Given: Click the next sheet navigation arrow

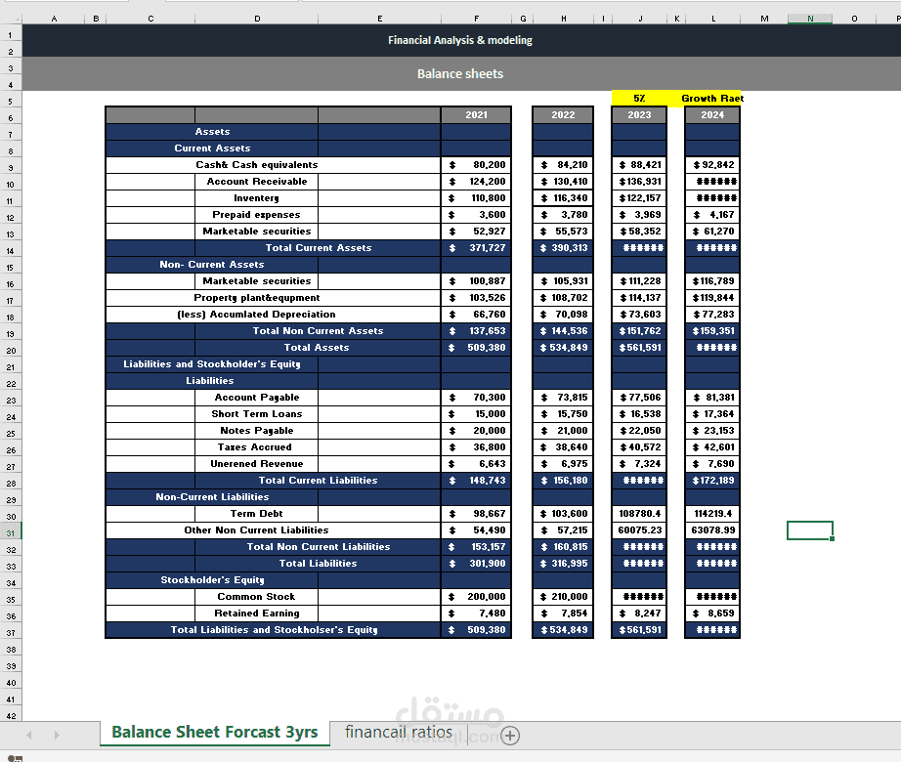Looking at the screenshot, I should coord(57,735).
